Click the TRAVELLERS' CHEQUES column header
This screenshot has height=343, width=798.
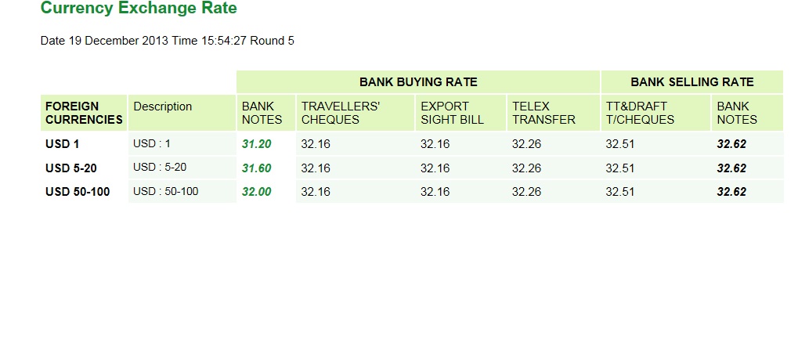point(356,113)
